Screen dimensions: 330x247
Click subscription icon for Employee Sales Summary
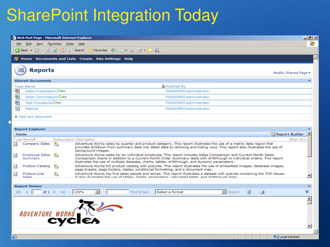coord(56,155)
